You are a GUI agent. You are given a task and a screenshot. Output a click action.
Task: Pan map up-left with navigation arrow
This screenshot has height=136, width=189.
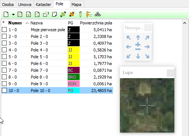pos(129,38)
